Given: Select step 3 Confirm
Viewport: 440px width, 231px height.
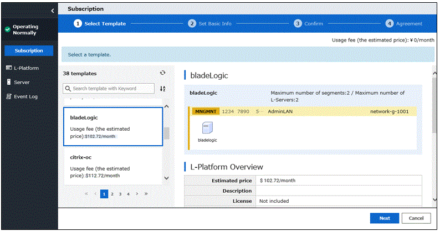Looking at the screenshot, I should 309,24.
